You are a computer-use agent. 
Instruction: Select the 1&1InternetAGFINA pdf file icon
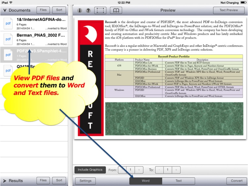pyautogui.click(x=8, y=23)
